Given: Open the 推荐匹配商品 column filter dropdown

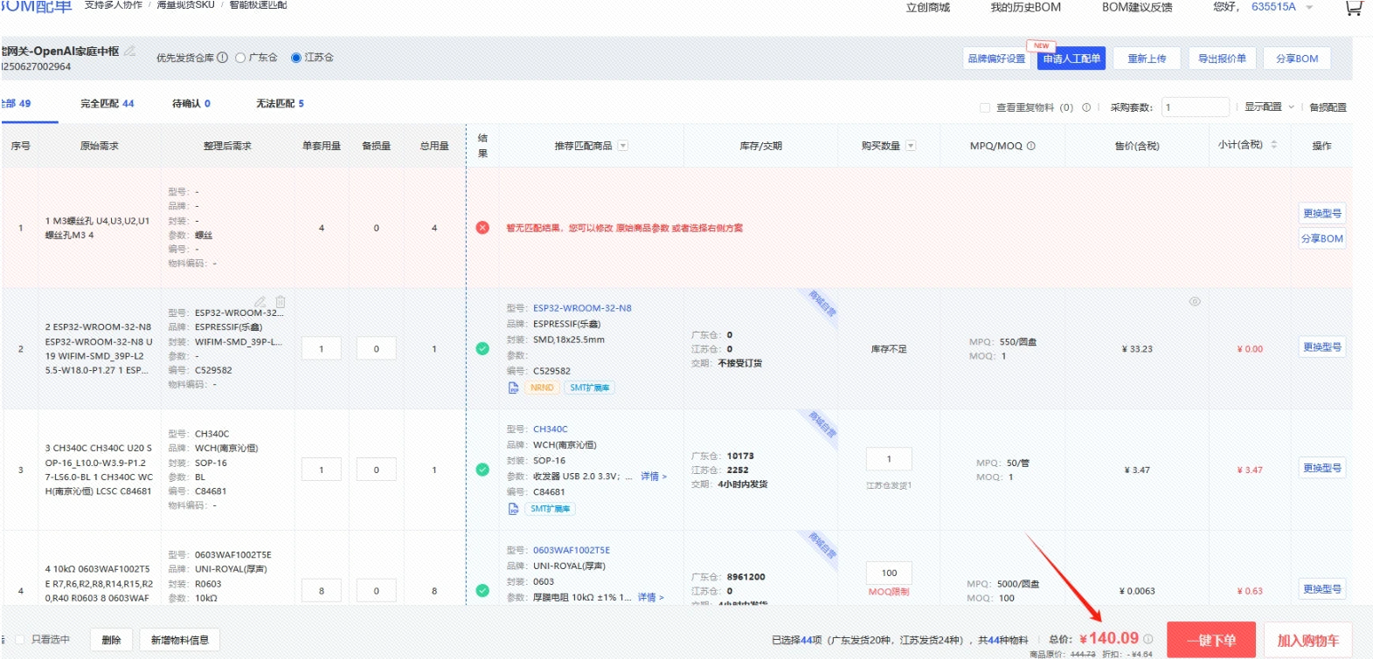Looking at the screenshot, I should click(x=623, y=146).
